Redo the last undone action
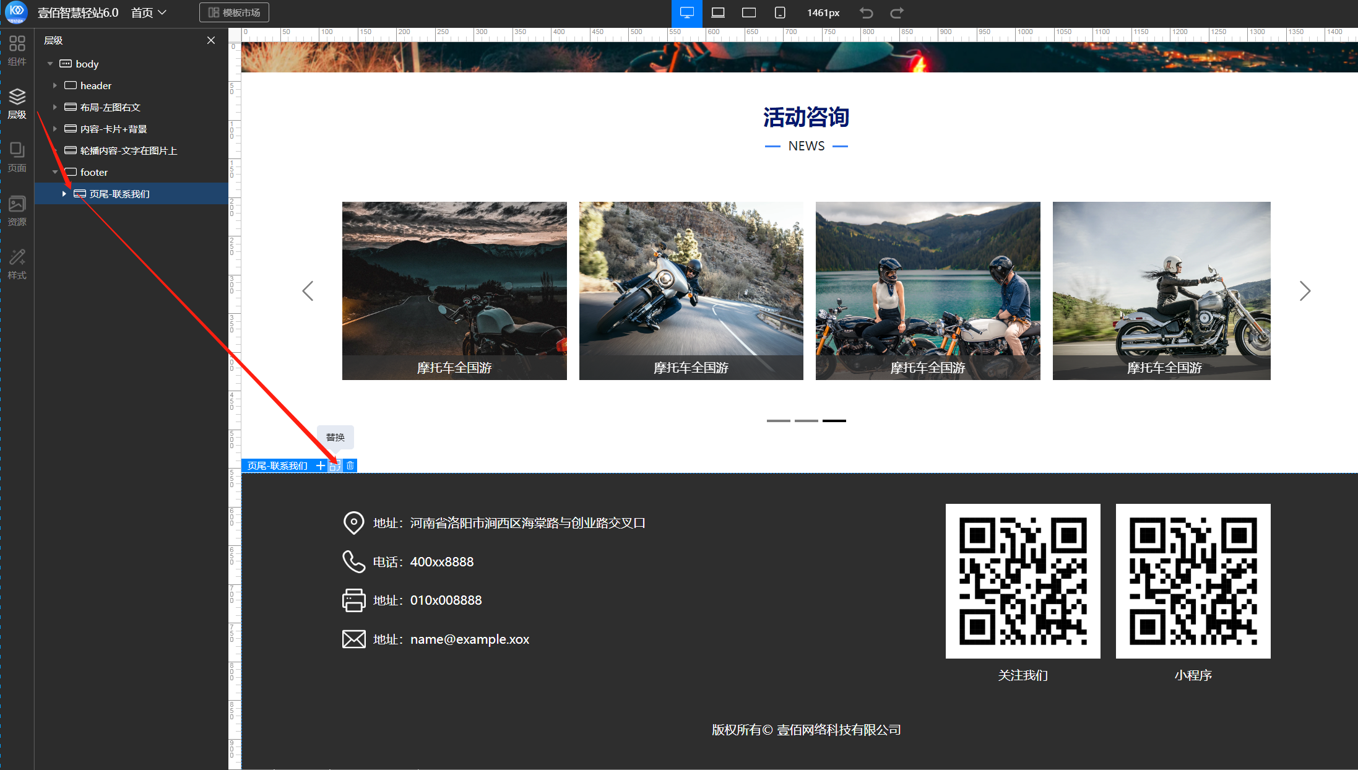Image resolution: width=1358 pixels, height=770 pixels. [x=897, y=12]
